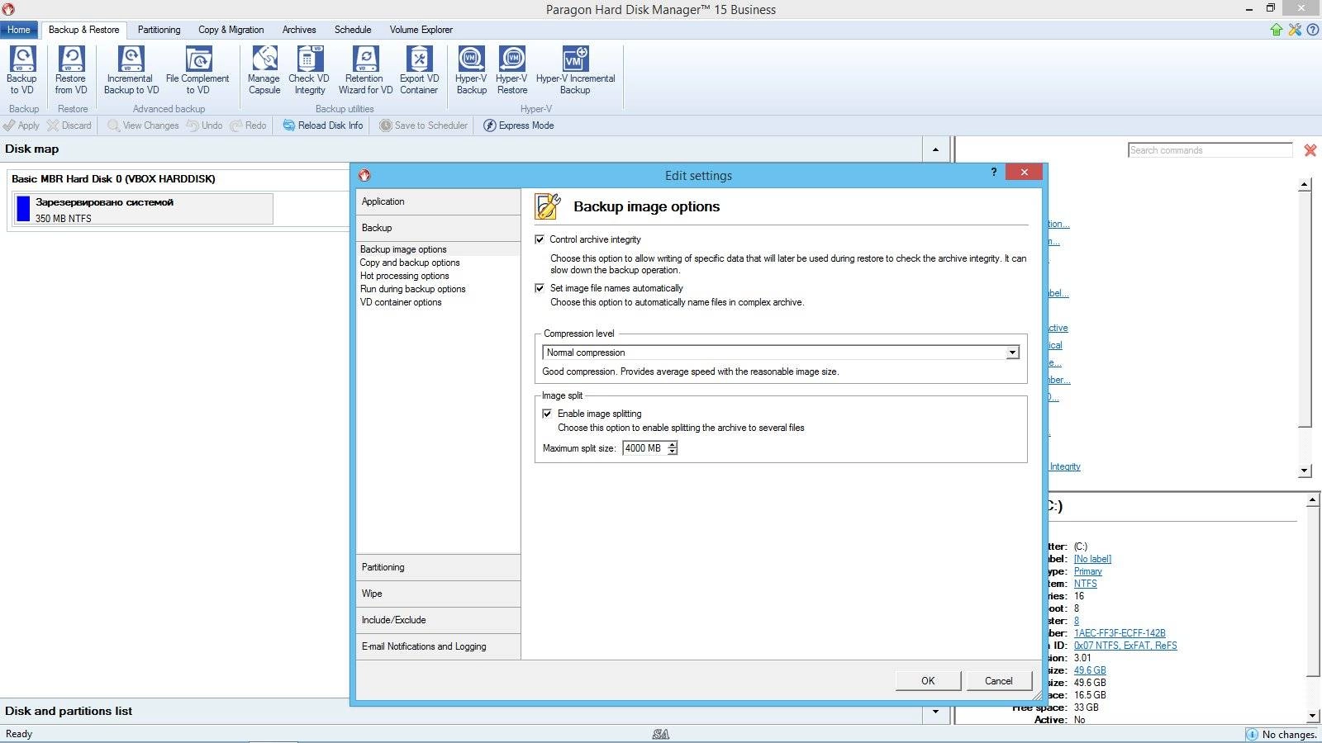Screen dimensions: 1322x743
Task: Click Reload Disk Info
Action: coord(322,125)
